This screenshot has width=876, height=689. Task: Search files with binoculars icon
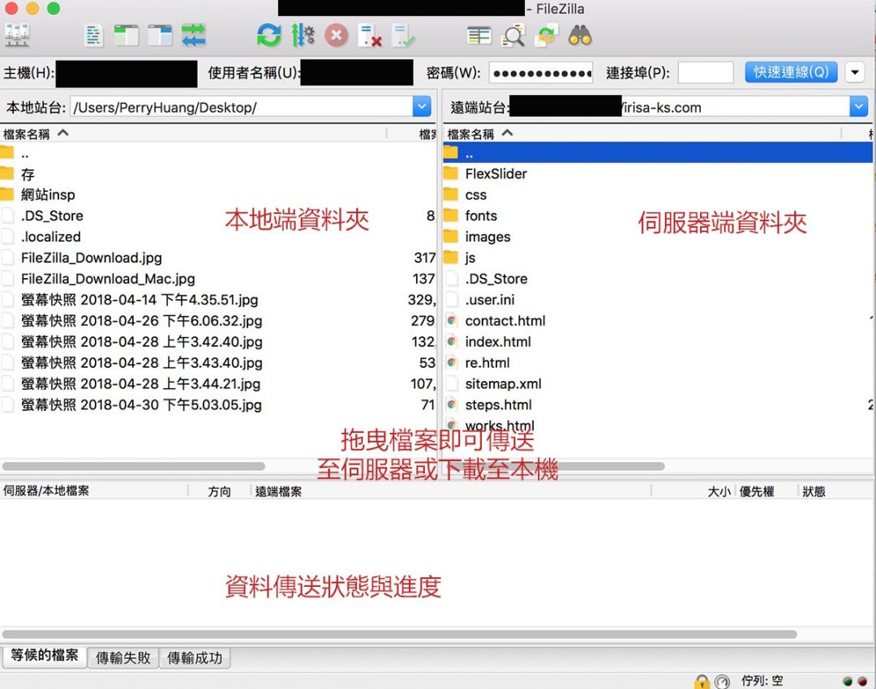580,36
